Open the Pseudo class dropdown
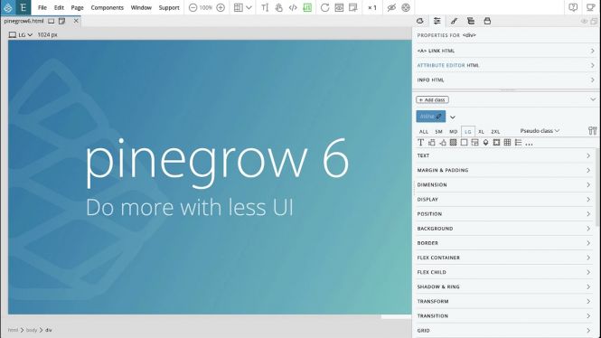 pyautogui.click(x=540, y=131)
